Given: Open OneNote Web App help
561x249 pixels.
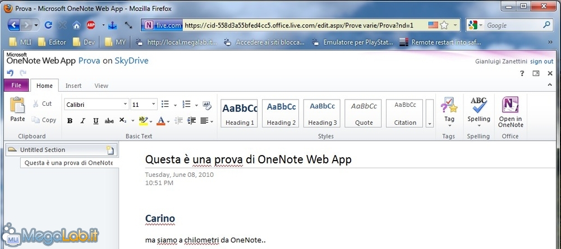Looking at the screenshot, I should [522, 73].
